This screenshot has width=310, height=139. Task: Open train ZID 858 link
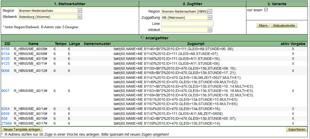pyautogui.click(x=4, y=118)
